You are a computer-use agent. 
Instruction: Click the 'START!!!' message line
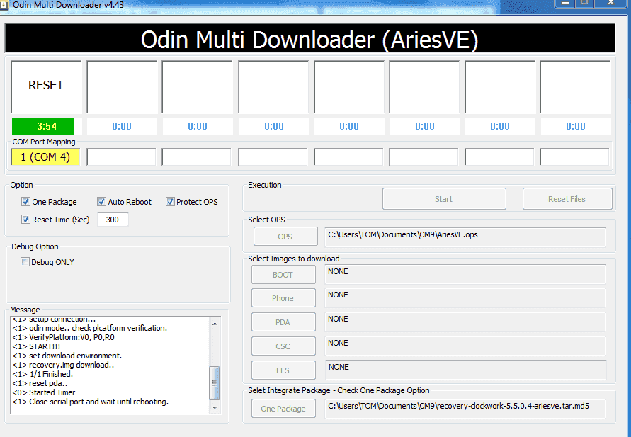36,346
